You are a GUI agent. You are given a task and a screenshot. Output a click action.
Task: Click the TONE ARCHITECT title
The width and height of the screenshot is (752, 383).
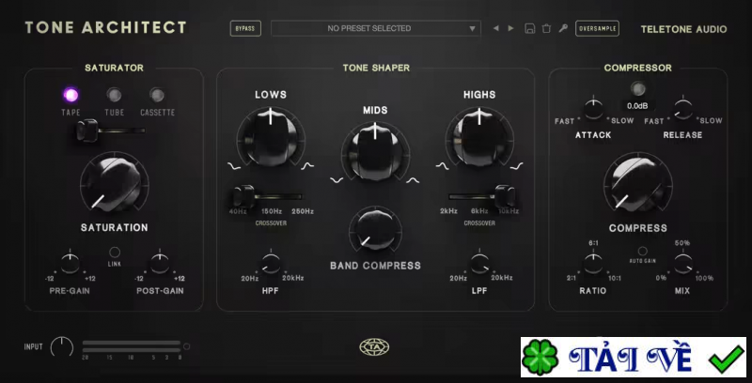(106, 28)
